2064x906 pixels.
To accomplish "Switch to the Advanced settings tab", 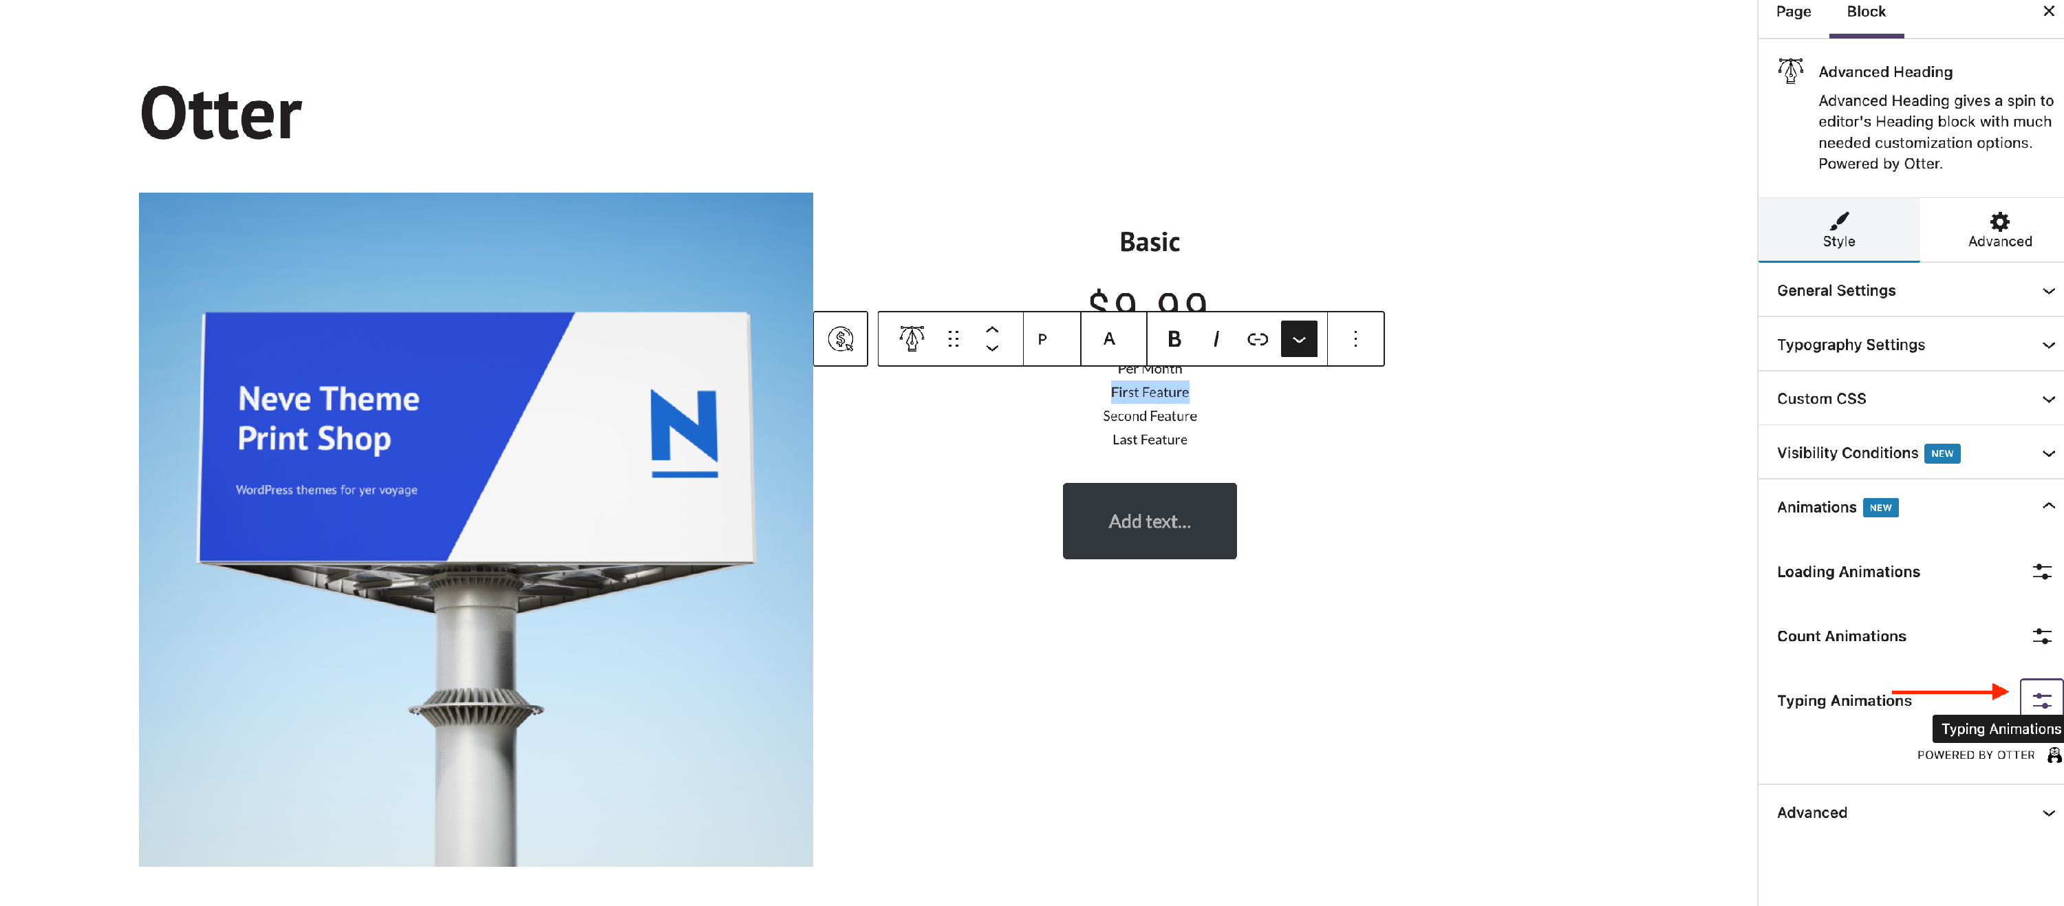I will (x=1999, y=230).
